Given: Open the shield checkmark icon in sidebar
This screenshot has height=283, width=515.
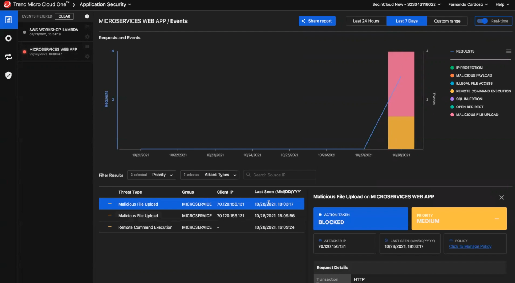Looking at the screenshot, I should point(8,75).
